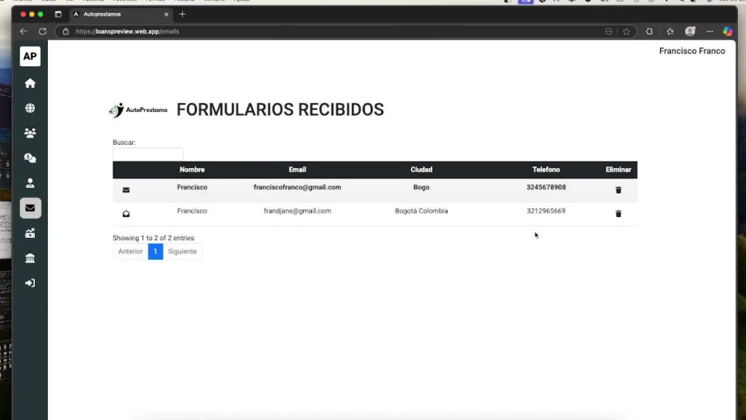Click the AutoPrestamo logo
This screenshot has width=746, height=420.
(x=138, y=110)
